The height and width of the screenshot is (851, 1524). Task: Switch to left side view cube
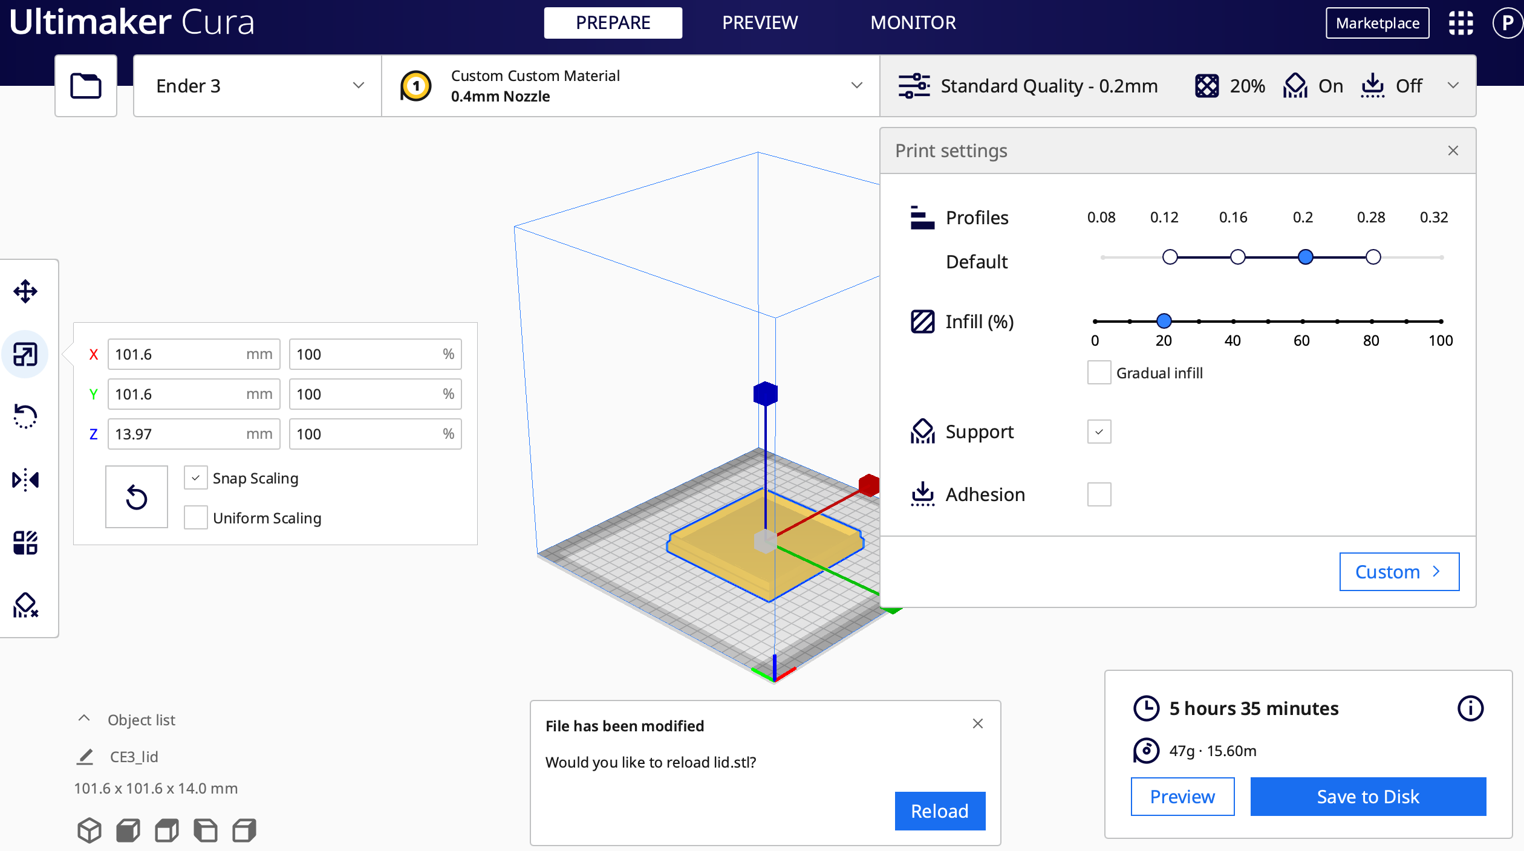point(206,830)
